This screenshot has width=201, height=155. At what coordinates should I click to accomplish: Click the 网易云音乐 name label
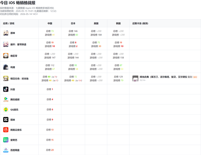[x=16, y=130]
